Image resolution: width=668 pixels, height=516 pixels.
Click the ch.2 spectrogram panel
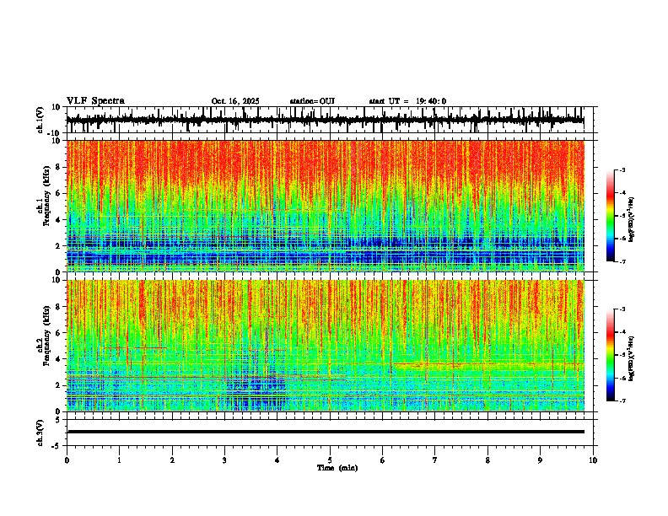(x=326, y=346)
